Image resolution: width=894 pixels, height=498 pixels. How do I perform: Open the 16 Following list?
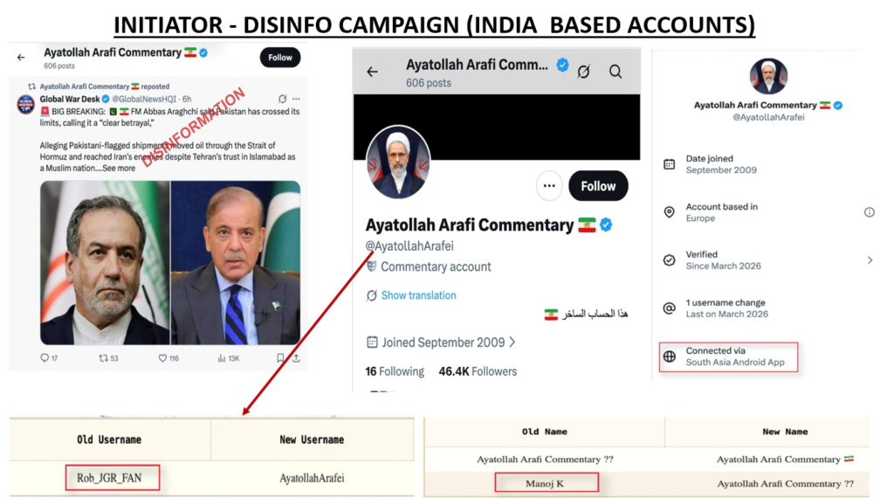click(x=395, y=371)
